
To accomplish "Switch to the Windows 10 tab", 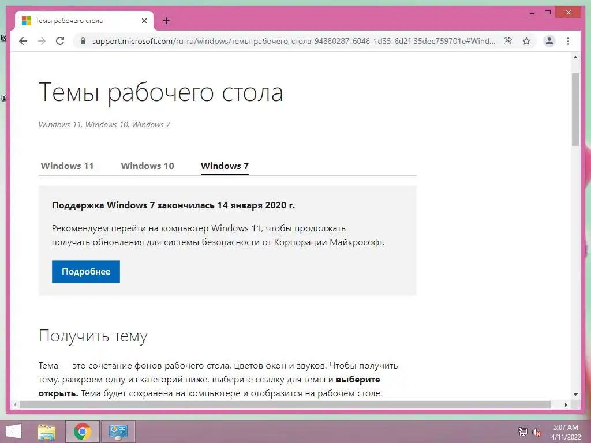I will click(x=147, y=166).
